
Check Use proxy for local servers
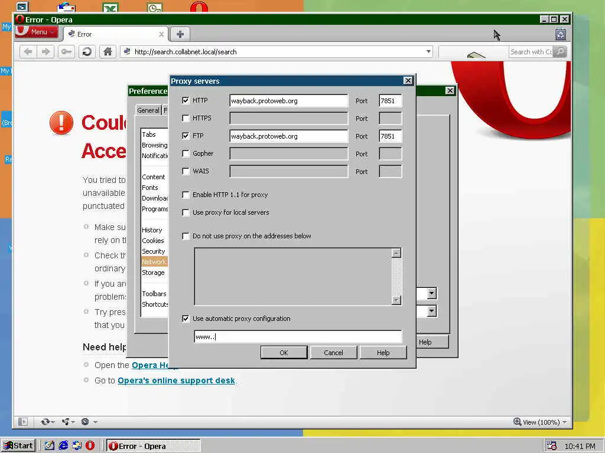[x=186, y=212]
